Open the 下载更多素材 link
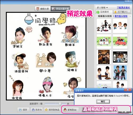Viewport: 133px width, 115px height. coord(123,8)
